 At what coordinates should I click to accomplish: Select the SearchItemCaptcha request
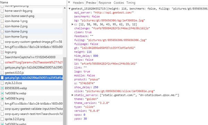tap(32, 57)
